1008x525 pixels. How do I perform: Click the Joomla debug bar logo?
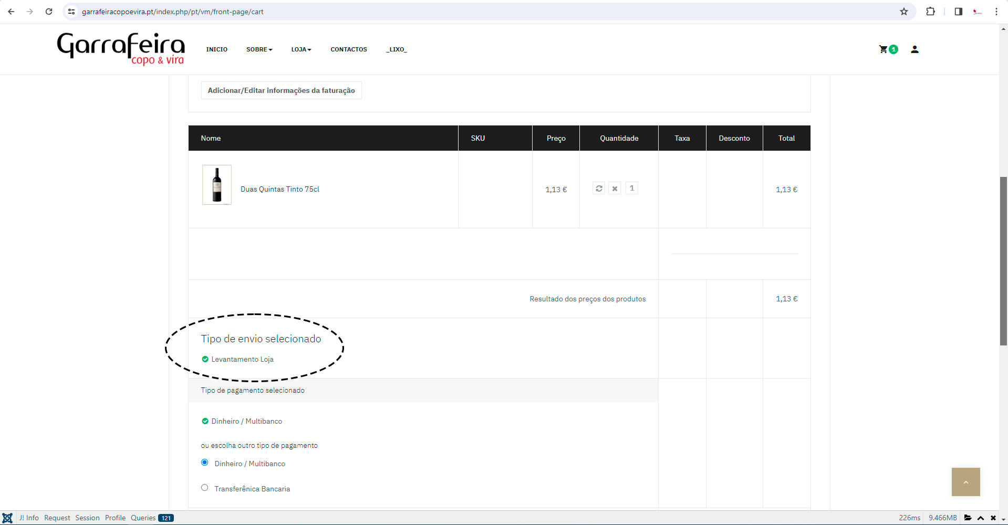click(x=7, y=518)
